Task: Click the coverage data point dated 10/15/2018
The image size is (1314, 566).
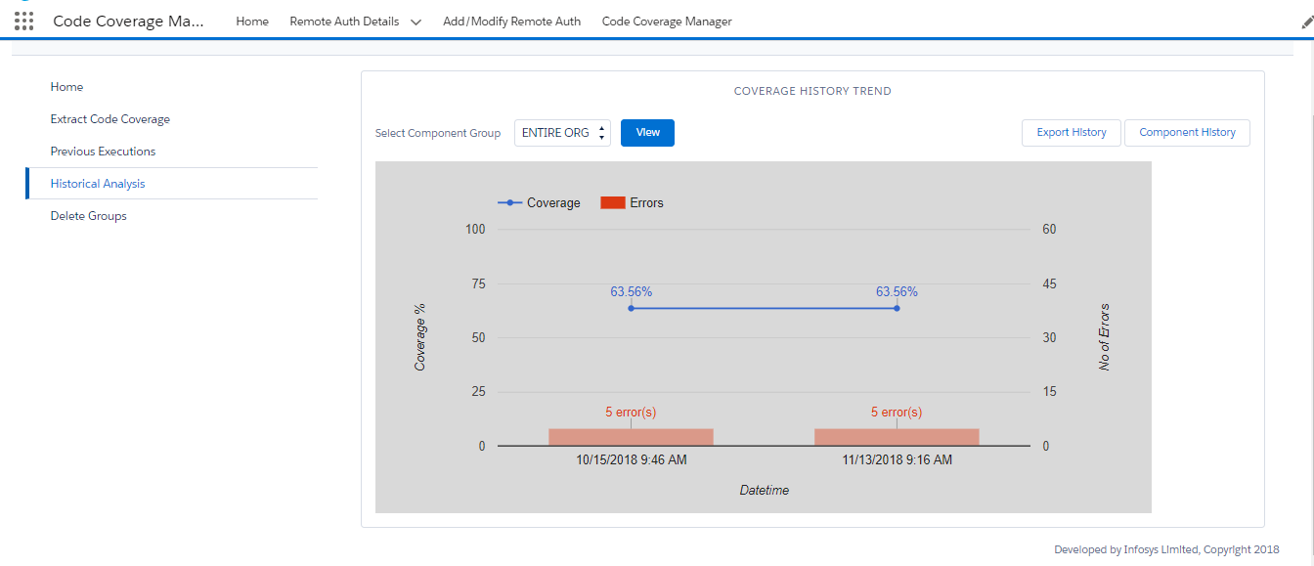Action: (x=631, y=308)
